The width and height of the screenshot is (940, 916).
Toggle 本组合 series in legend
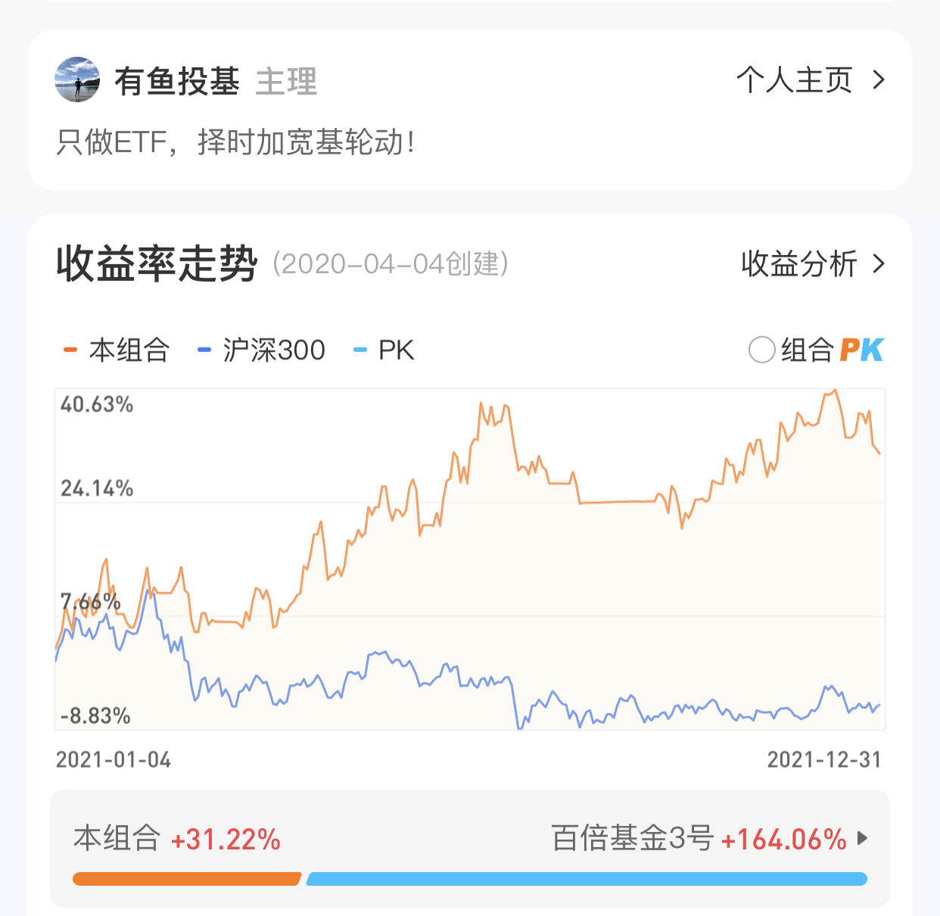coord(129,351)
